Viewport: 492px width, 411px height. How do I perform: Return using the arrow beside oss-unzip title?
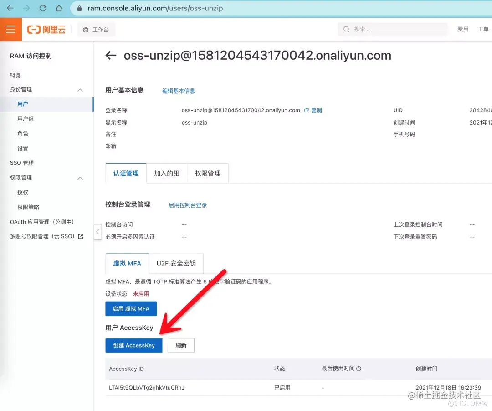(x=111, y=56)
